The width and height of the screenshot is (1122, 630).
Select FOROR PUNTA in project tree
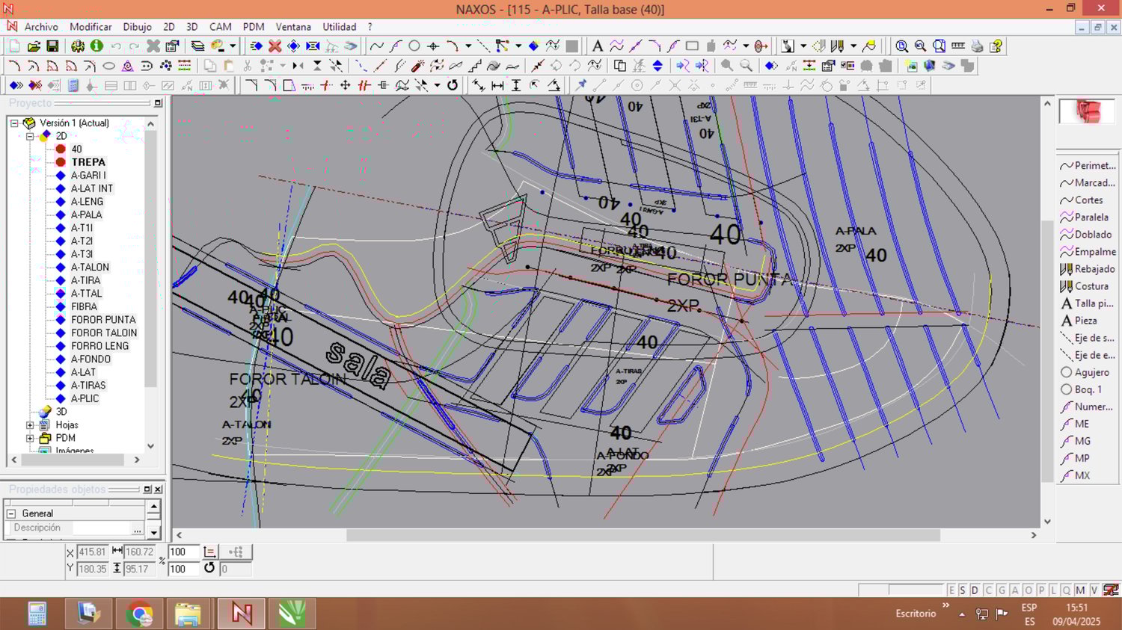pyautogui.click(x=103, y=320)
